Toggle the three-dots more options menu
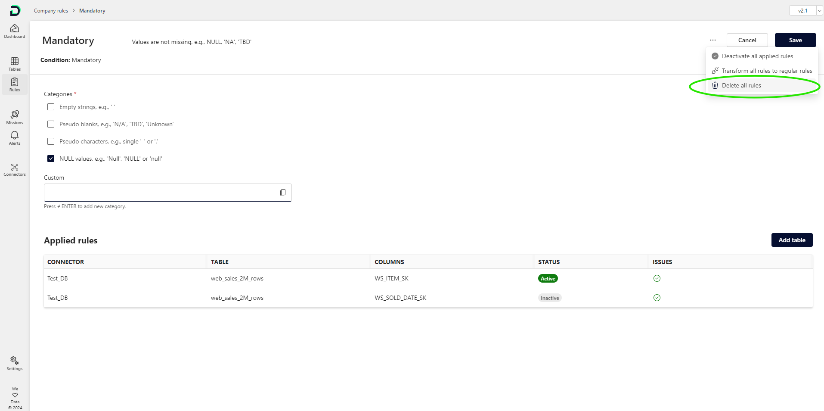 [713, 40]
